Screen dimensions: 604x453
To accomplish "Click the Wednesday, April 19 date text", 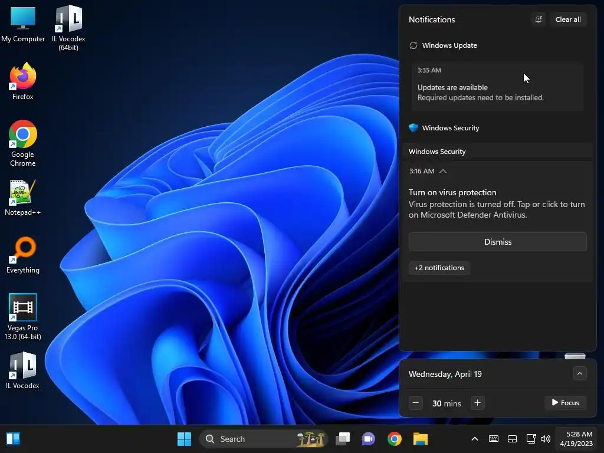I will 445,374.
